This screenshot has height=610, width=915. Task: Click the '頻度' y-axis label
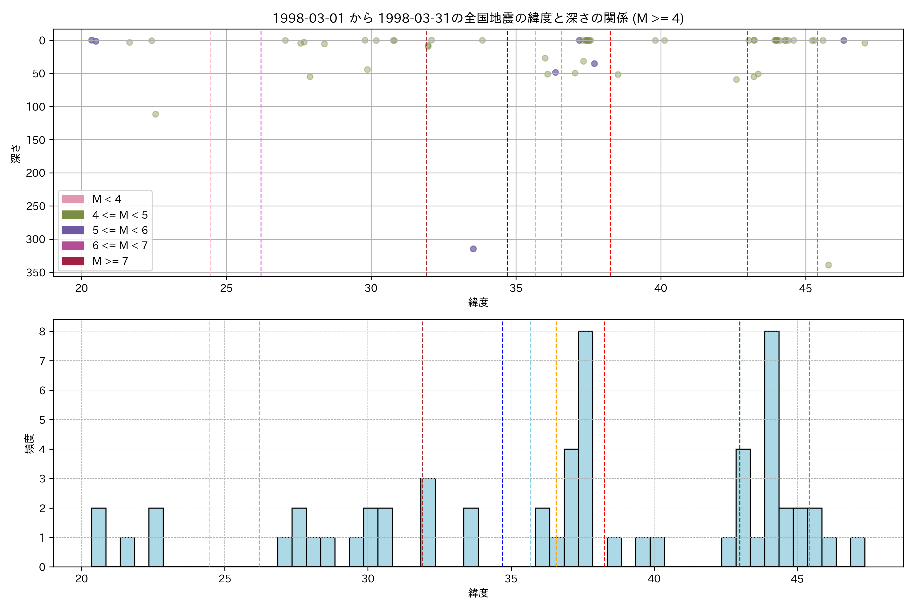[x=29, y=444]
